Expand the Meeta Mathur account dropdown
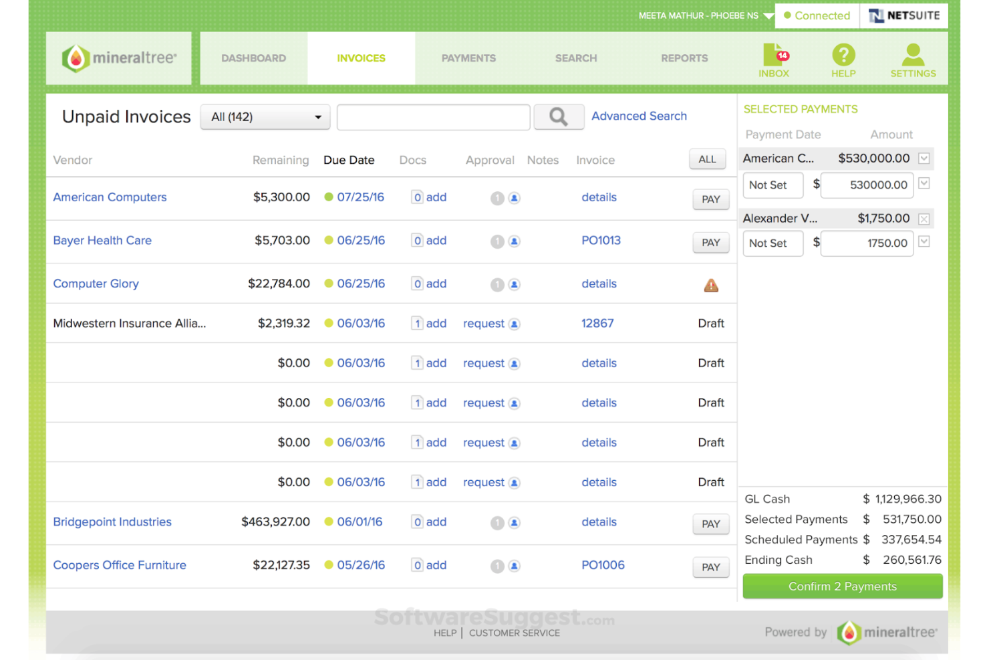Screen dimensions: 989x660 [x=768, y=15]
